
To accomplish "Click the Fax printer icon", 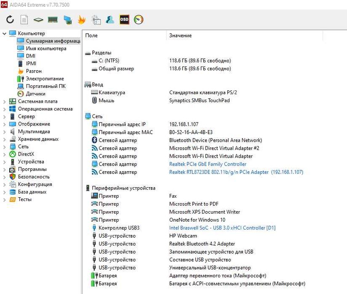I will 94,196.
